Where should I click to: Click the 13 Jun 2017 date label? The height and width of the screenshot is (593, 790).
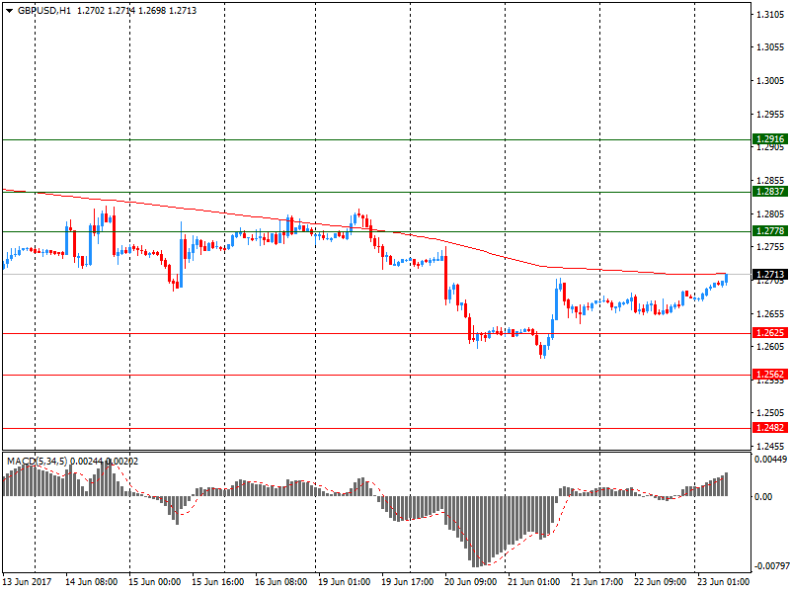pos(27,581)
